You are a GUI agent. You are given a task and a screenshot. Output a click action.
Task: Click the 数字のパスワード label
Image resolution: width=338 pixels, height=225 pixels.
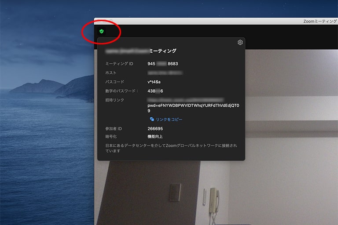point(121,91)
